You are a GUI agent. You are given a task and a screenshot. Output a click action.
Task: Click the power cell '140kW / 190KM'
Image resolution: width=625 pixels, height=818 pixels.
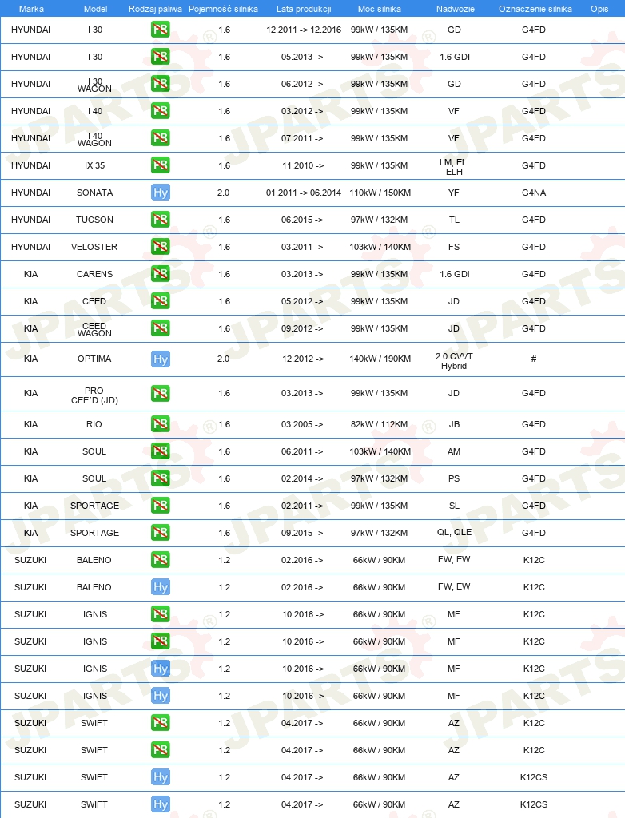click(x=380, y=359)
